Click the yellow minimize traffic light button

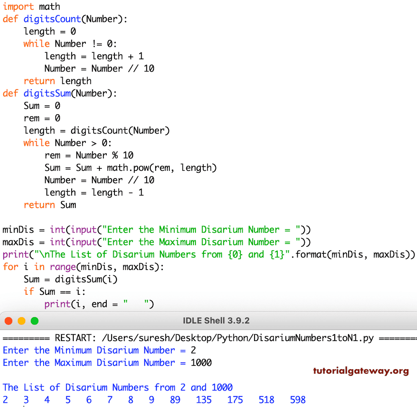coord(22,320)
